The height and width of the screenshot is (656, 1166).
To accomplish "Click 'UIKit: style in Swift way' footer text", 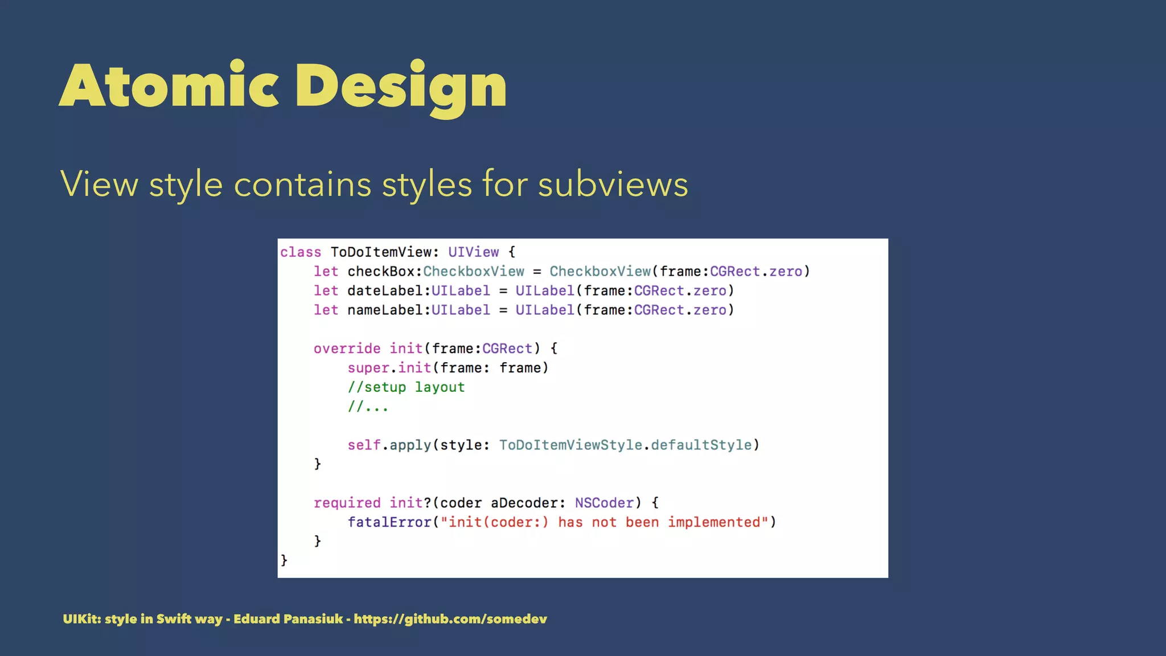I will tap(142, 619).
